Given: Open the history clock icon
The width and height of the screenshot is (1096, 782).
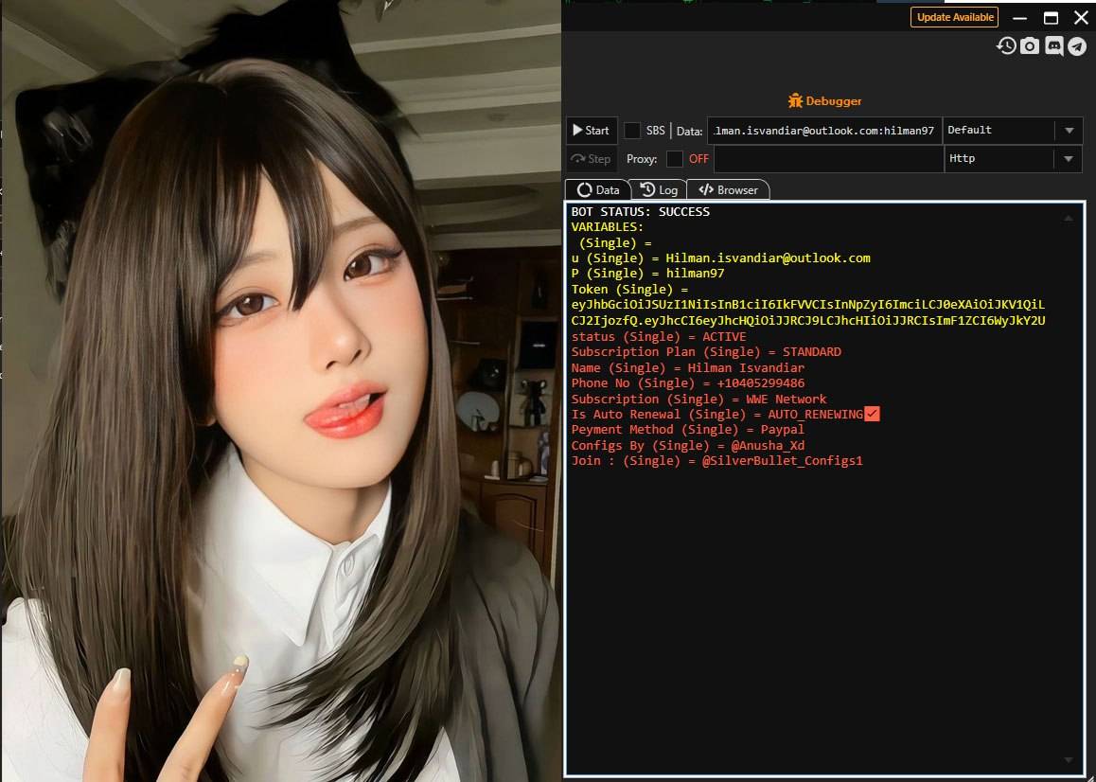Looking at the screenshot, I should [1006, 46].
